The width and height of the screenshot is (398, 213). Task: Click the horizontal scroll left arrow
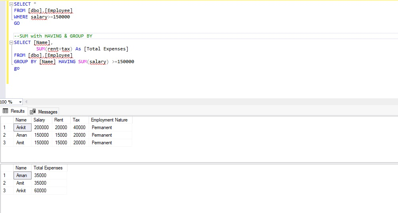[26, 102]
